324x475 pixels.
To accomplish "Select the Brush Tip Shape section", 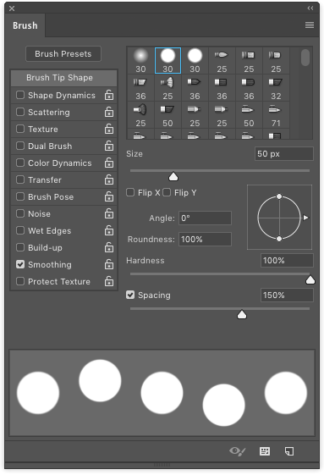I will click(64, 78).
